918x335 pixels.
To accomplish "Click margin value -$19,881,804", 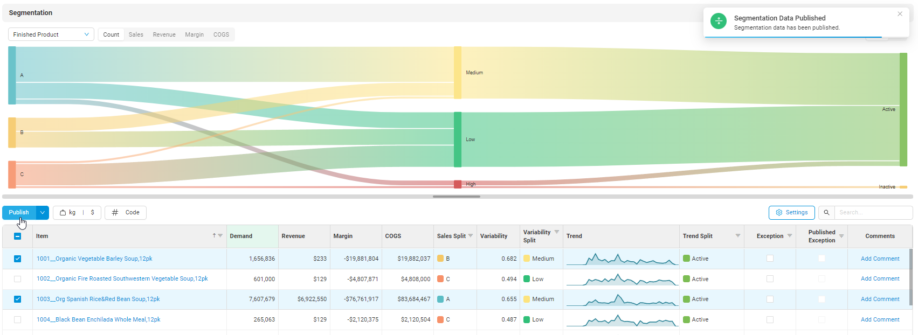I will coord(361,259).
